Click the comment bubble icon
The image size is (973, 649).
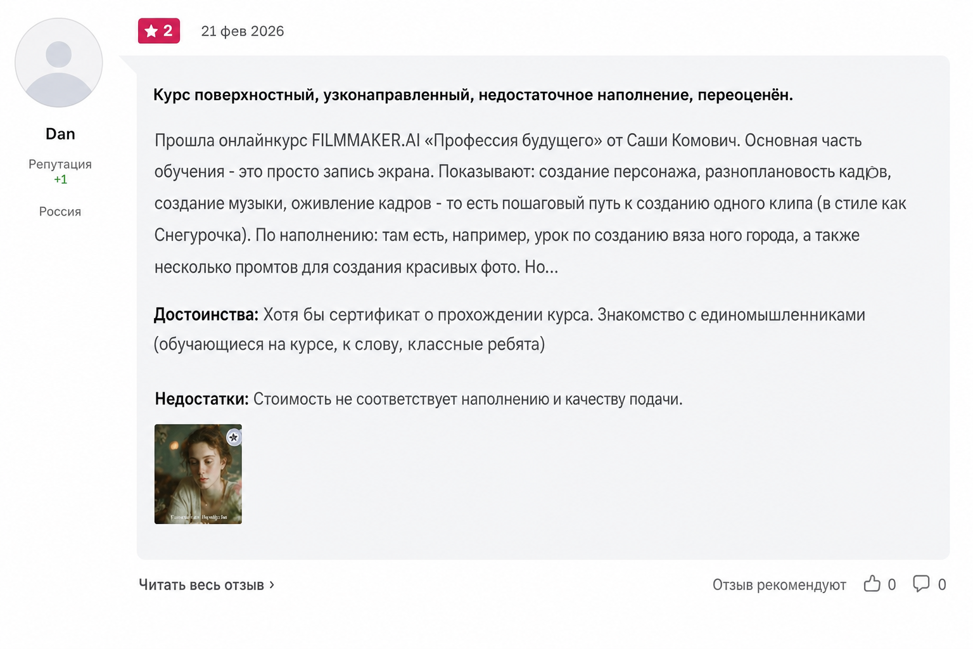(x=921, y=584)
